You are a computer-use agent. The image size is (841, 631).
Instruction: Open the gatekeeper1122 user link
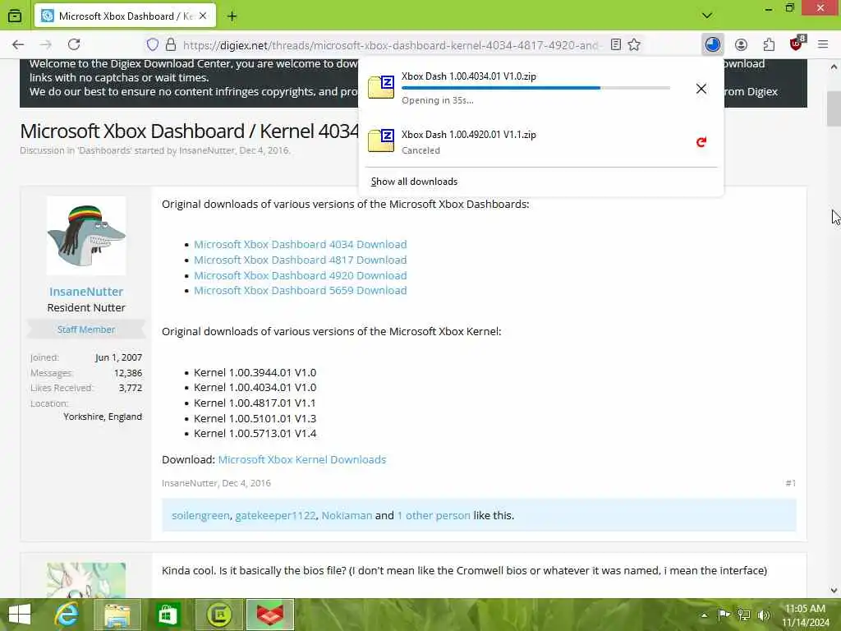(x=276, y=515)
